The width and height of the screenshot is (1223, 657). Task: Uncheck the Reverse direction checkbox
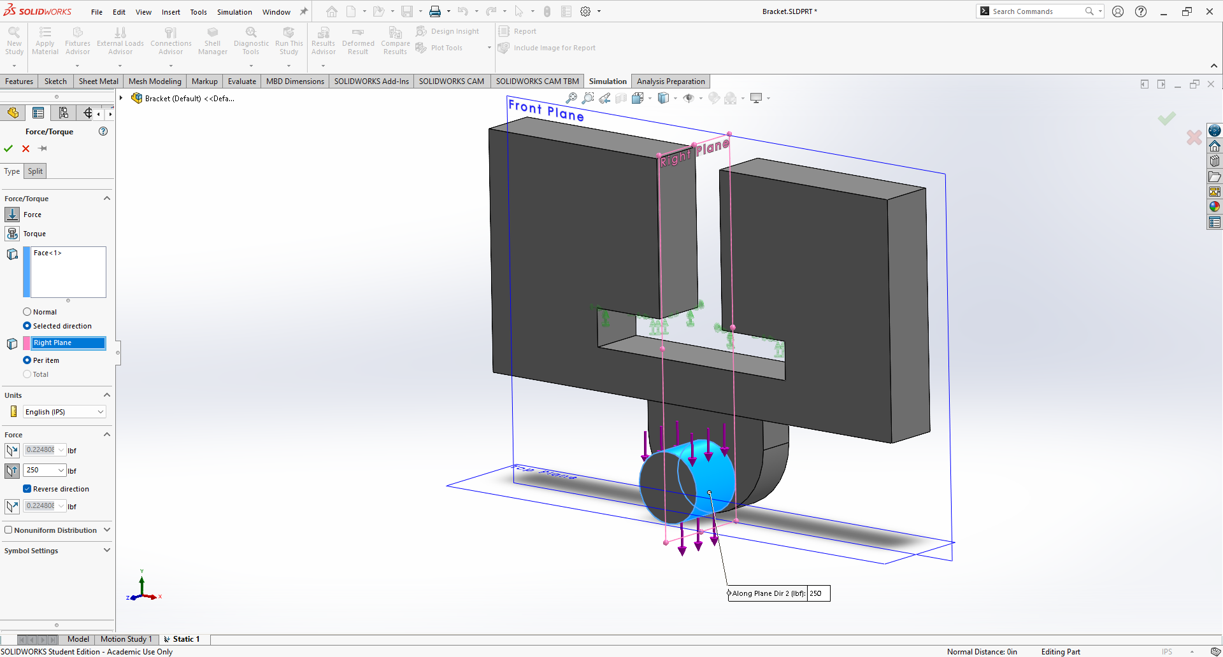(x=27, y=489)
